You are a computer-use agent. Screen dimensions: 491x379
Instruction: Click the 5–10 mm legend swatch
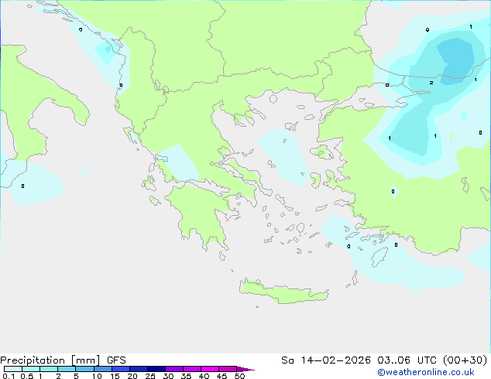pos(84,369)
